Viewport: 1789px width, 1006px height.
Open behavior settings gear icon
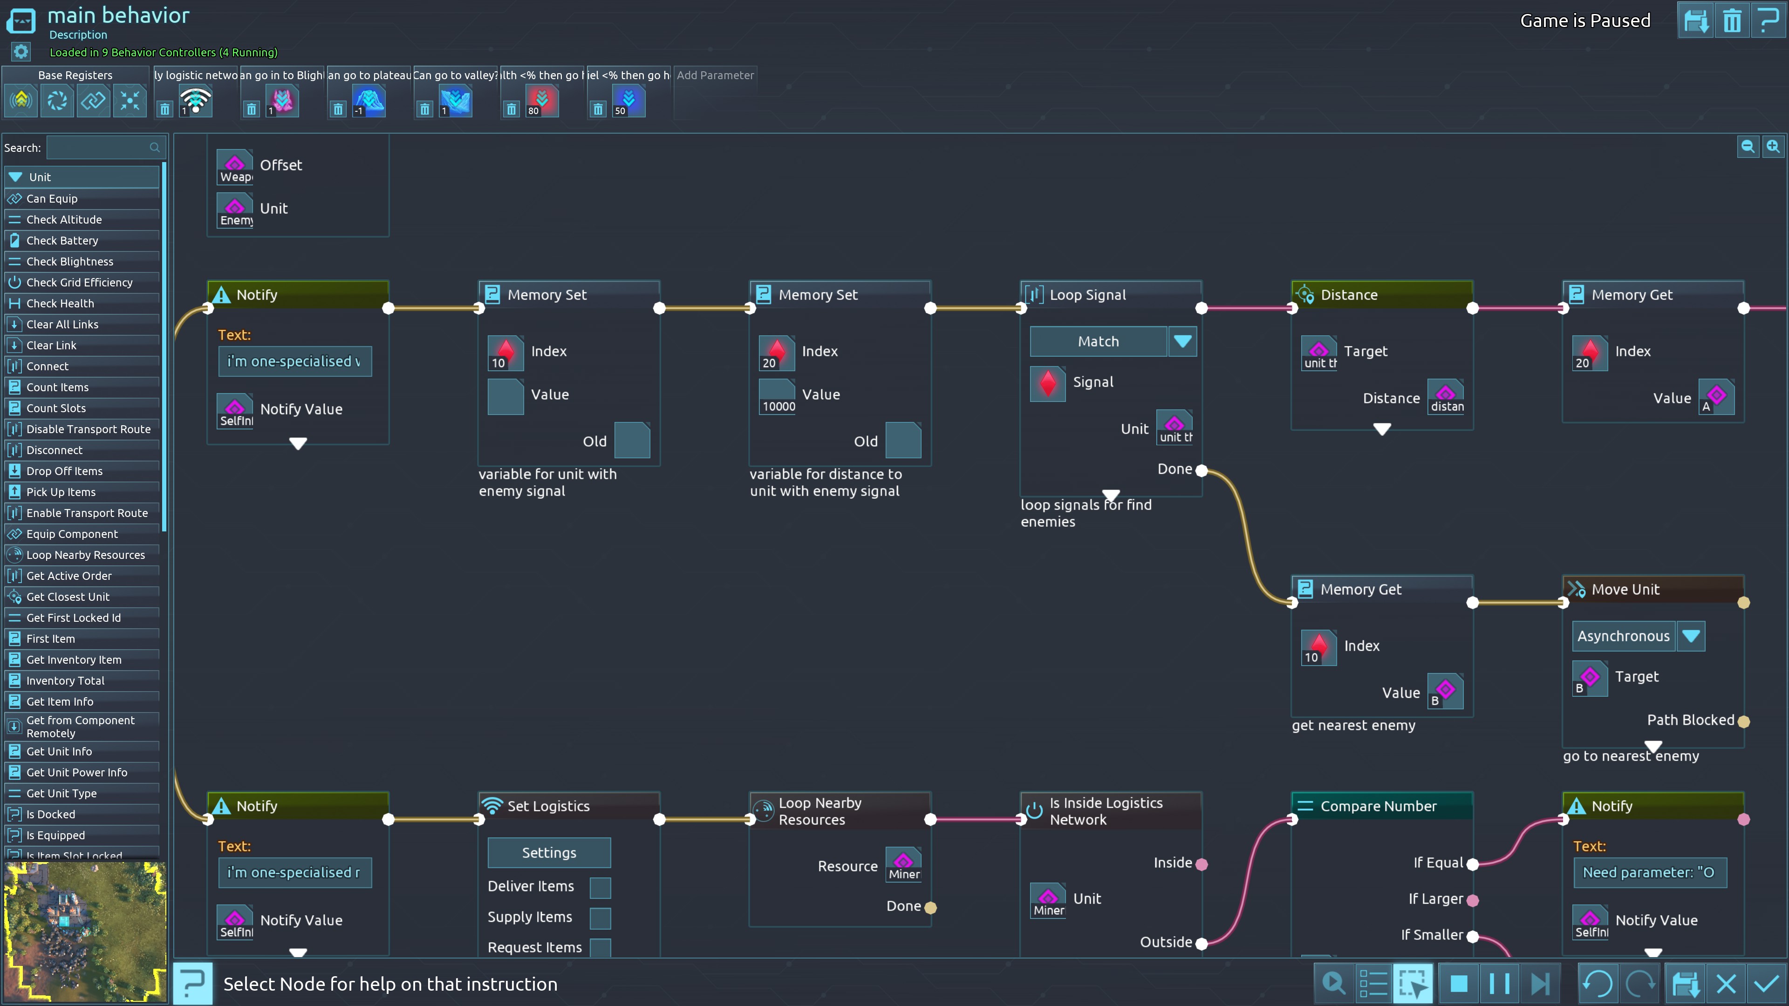21,51
